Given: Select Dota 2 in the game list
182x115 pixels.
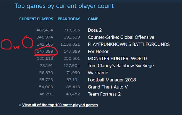Looking at the screenshot, I should pyautogui.click(x=95, y=30).
